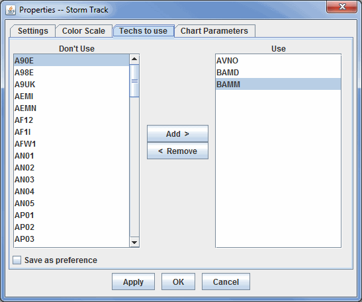Select AEMN in the Don't Use list
362x302 pixels.
tap(71, 108)
